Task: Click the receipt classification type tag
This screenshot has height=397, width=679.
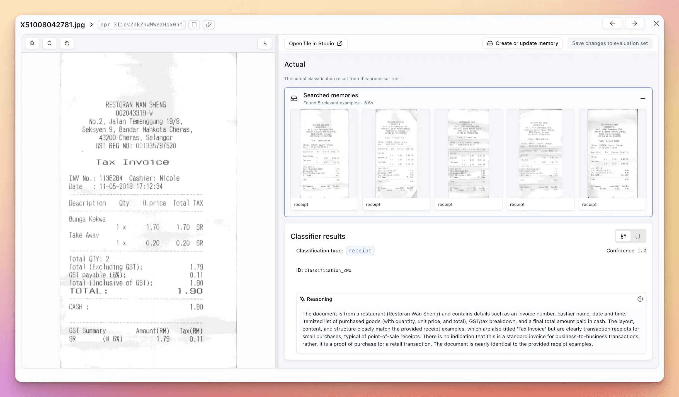Action: pos(360,251)
